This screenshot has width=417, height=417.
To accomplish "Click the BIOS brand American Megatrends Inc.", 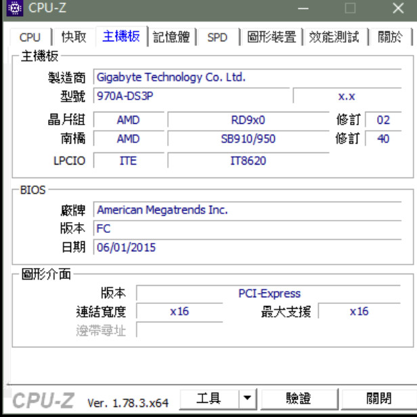I will pyautogui.click(x=247, y=210).
